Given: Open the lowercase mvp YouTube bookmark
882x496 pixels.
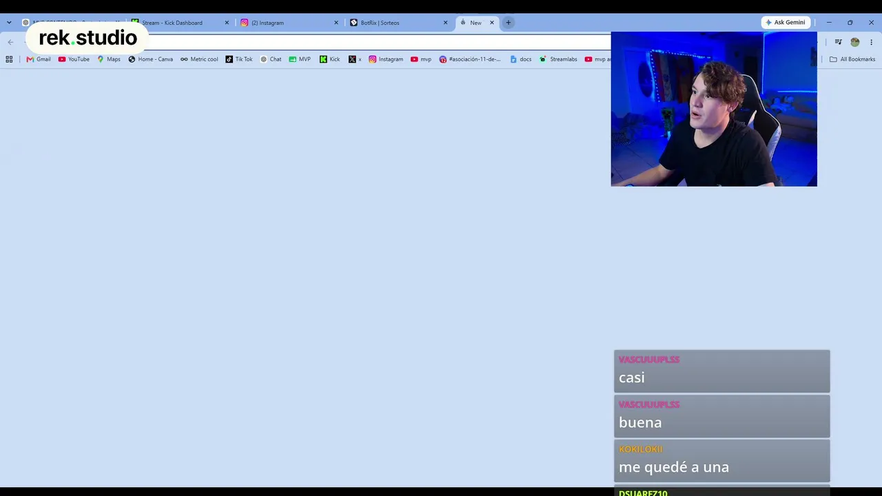Looking at the screenshot, I should click(421, 59).
